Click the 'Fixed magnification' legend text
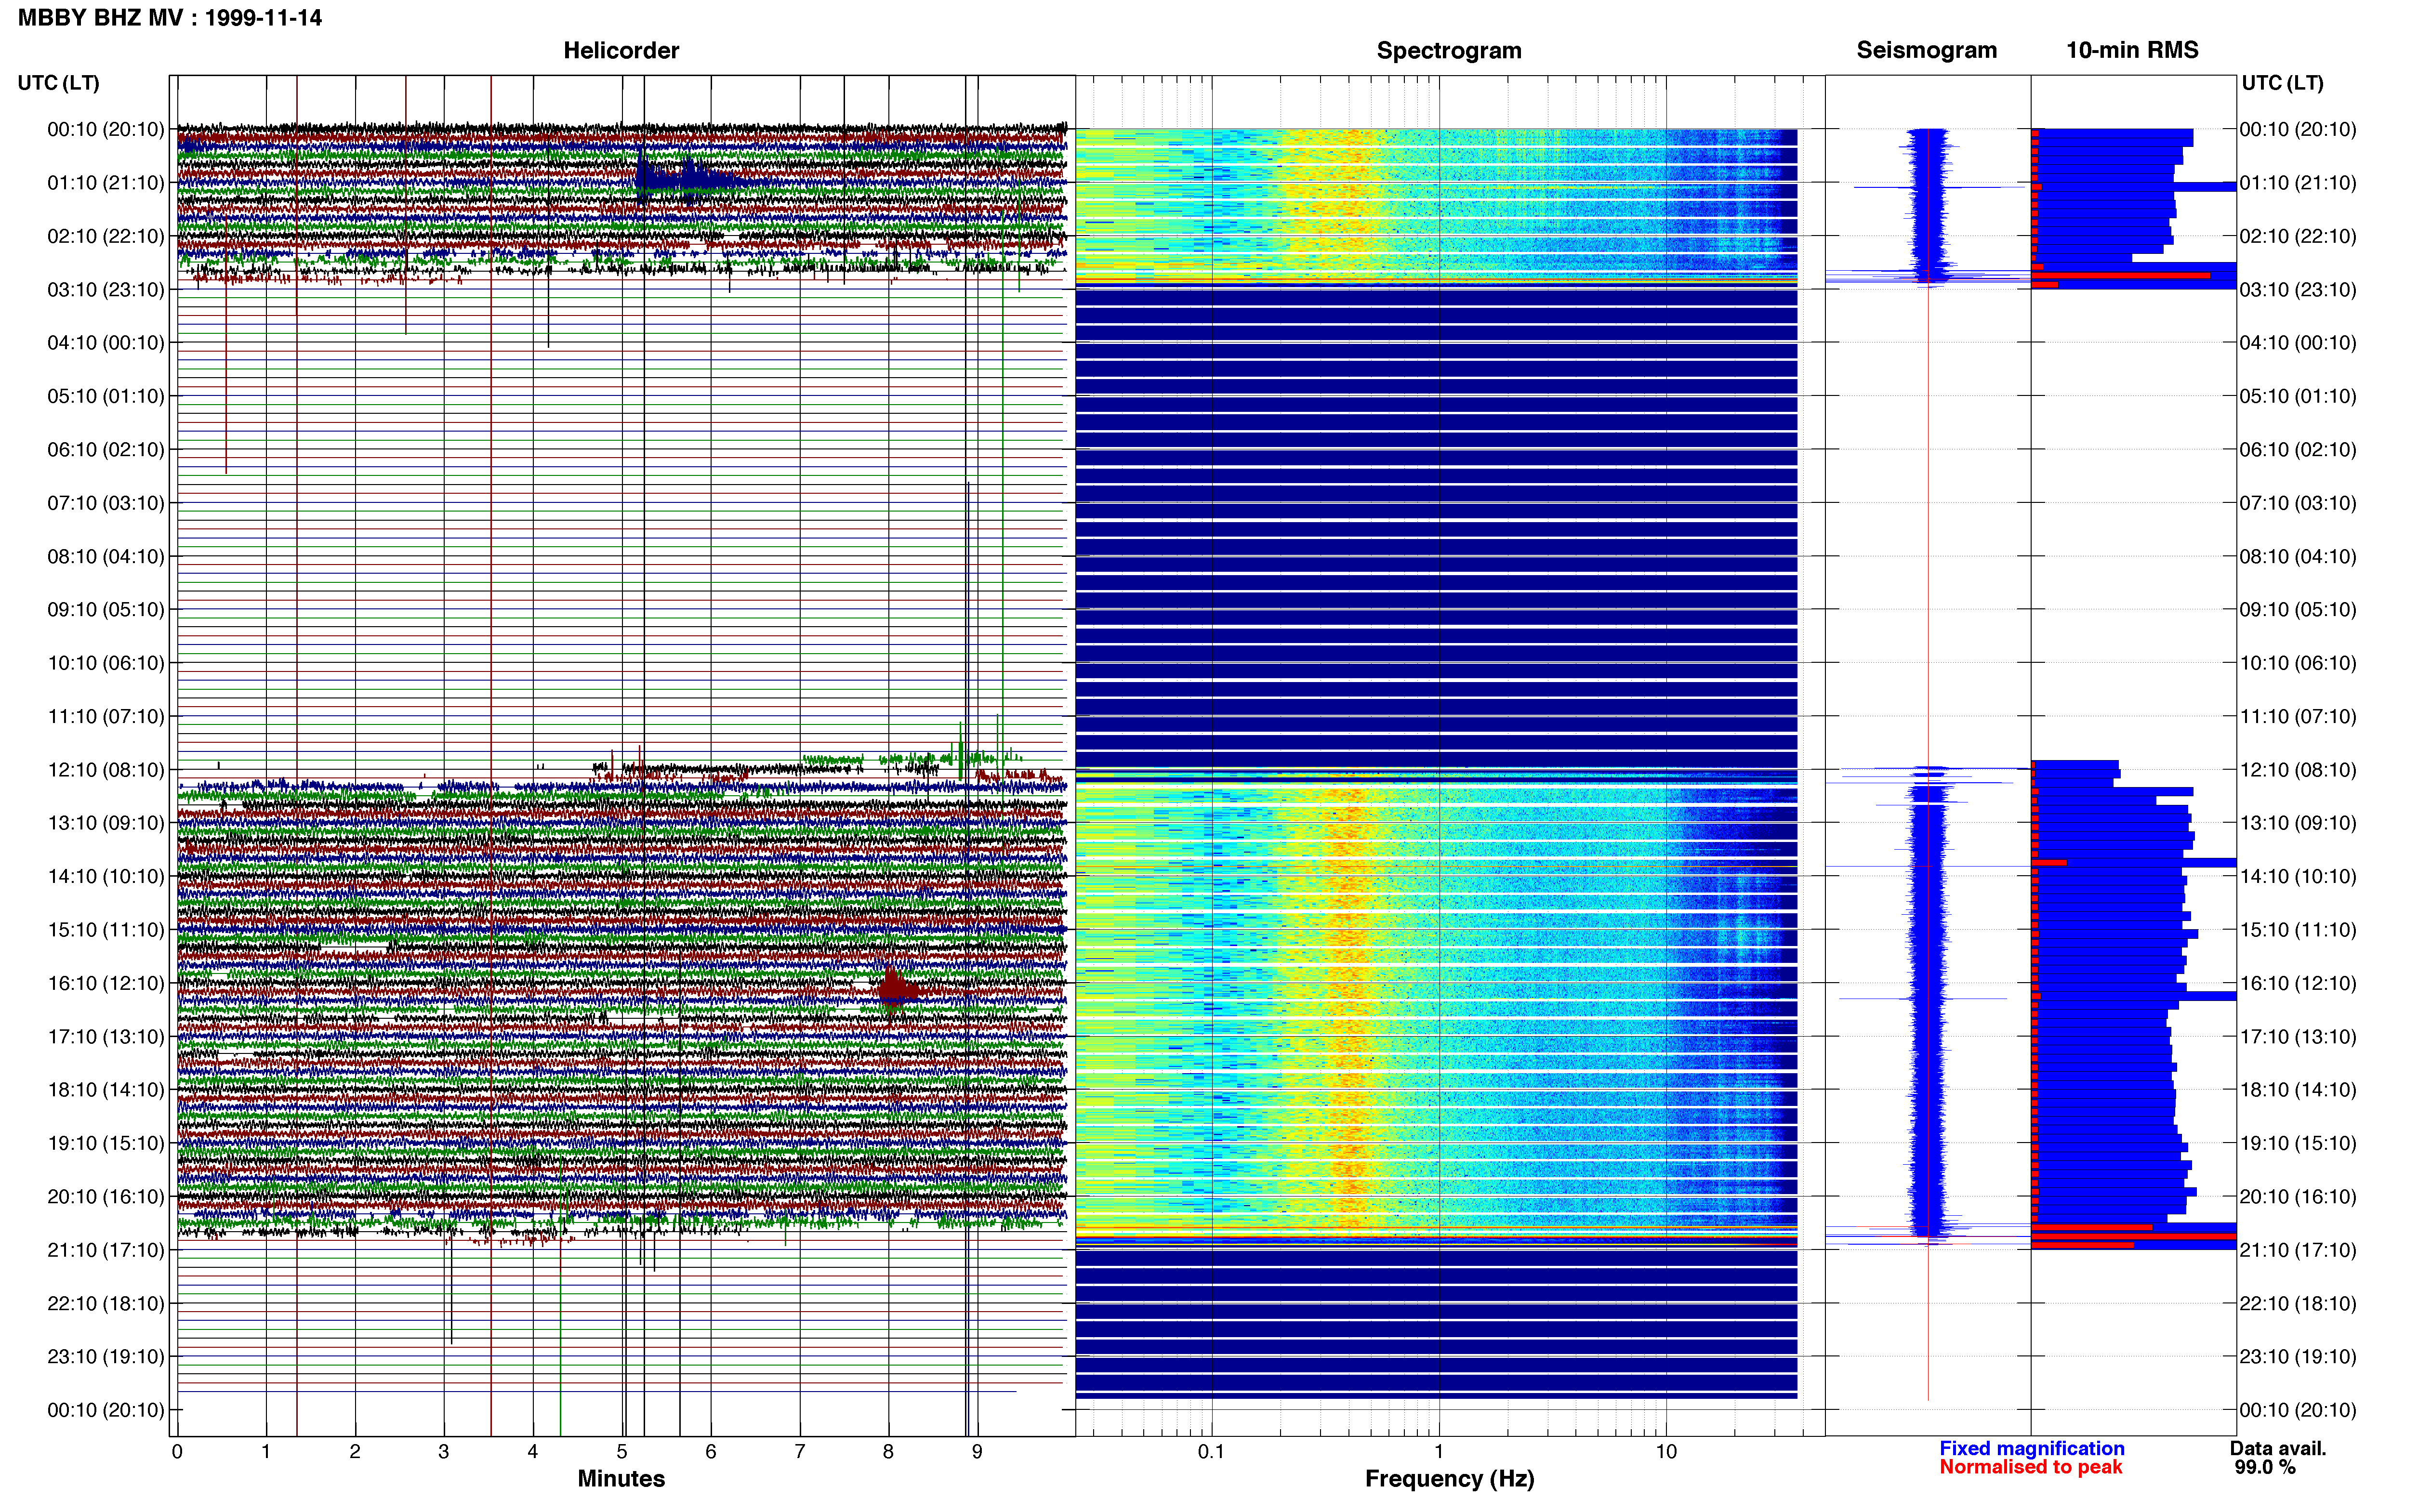 tap(2031, 1448)
